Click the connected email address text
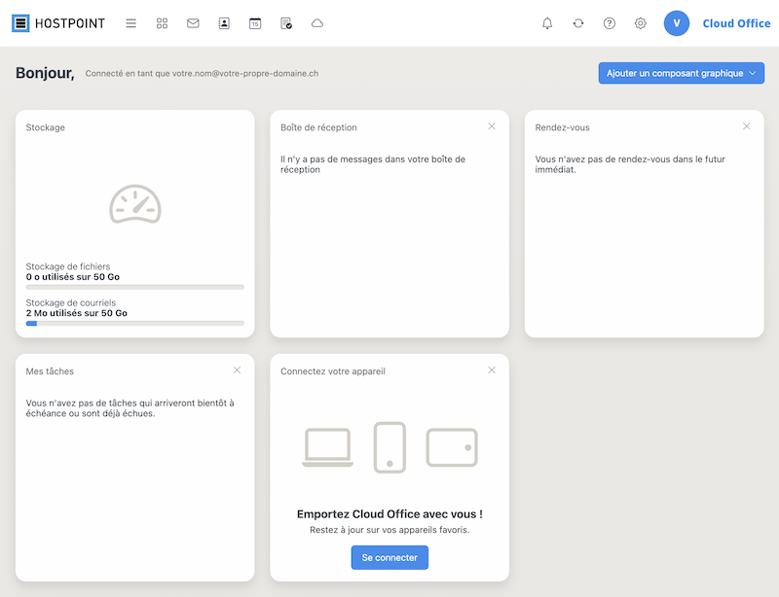The height and width of the screenshot is (597, 779). [245, 74]
